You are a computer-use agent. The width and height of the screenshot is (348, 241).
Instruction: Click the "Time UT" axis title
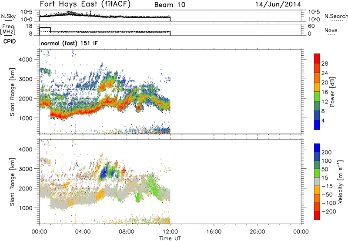(x=170, y=238)
